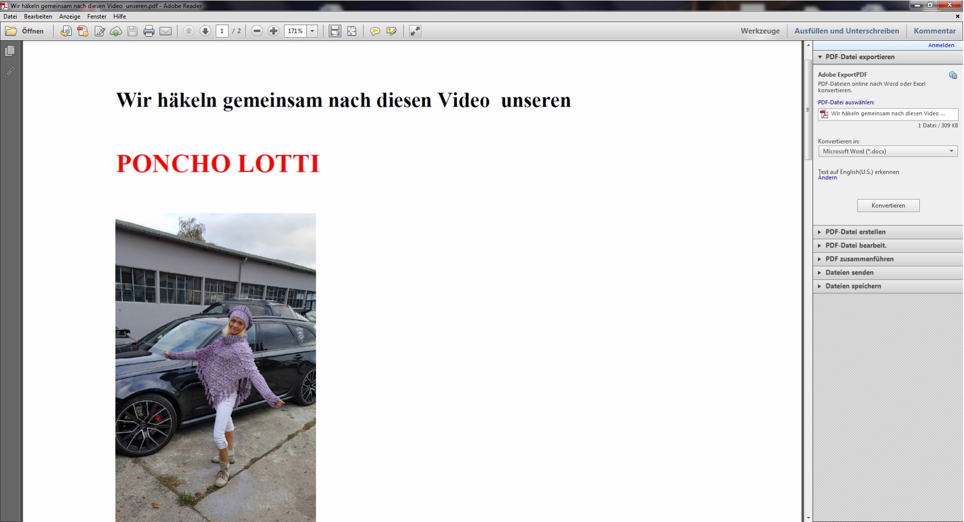Image resolution: width=964 pixels, height=522 pixels.
Task: Expand the 'PDF-Datei erstellen' section
Action: [855, 232]
